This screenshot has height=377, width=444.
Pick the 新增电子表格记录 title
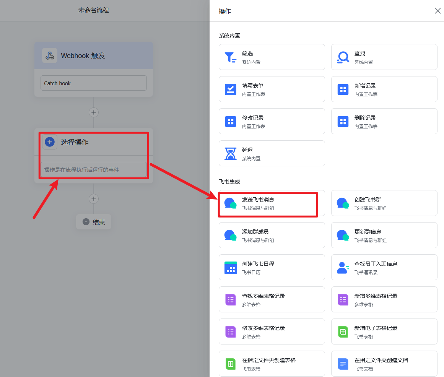click(x=376, y=328)
